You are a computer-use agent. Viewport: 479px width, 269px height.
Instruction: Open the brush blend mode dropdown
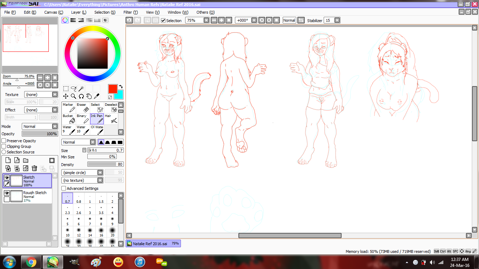coord(79,142)
